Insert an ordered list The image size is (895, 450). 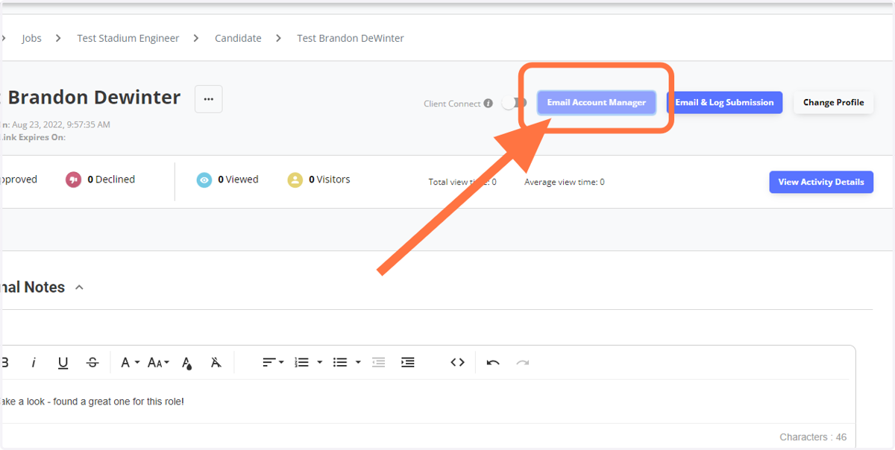click(301, 362)
